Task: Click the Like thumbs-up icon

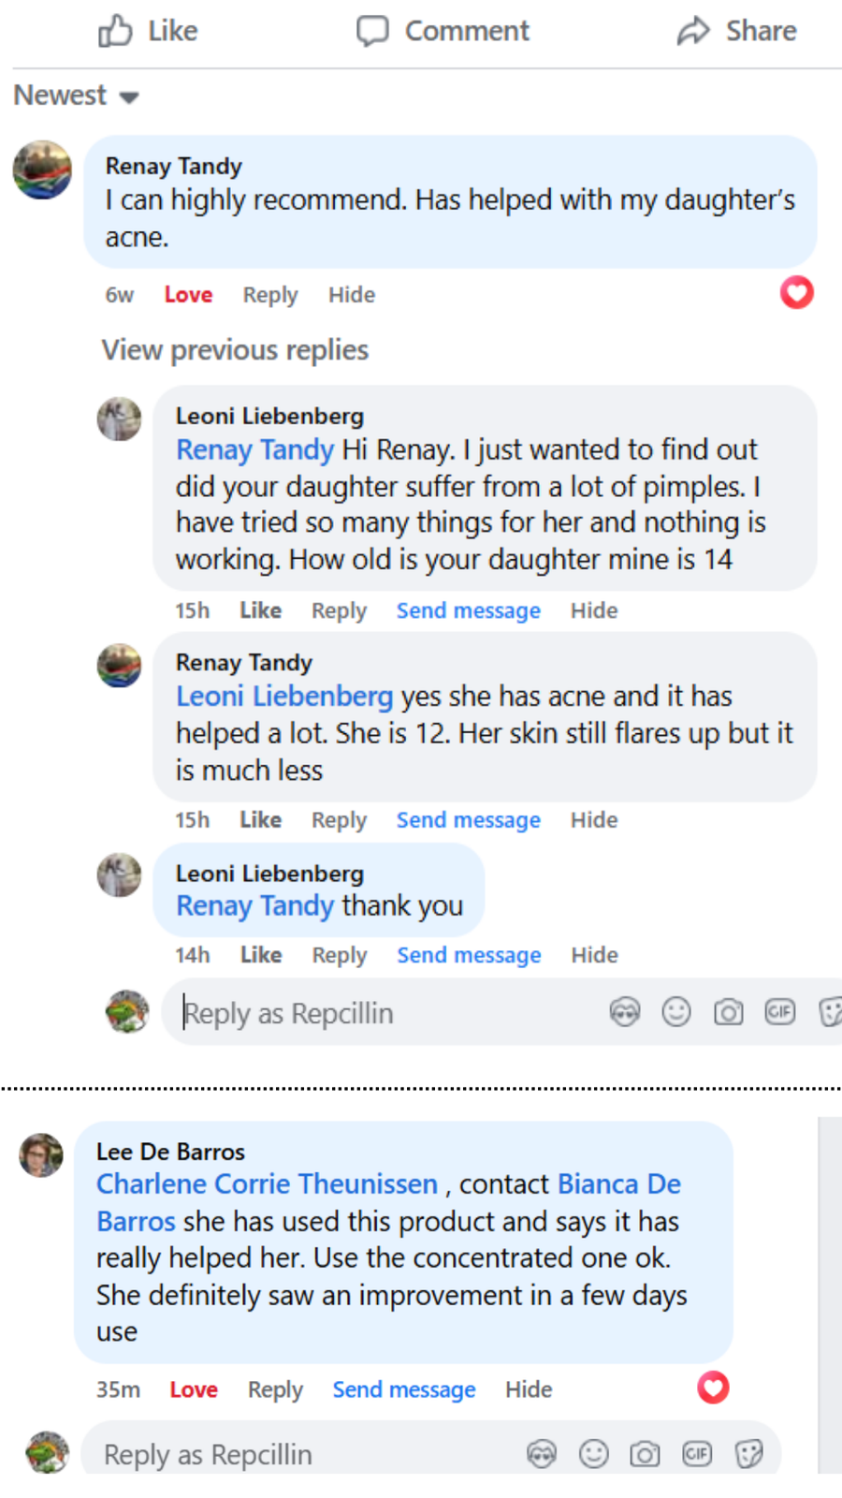Action: click(116, 31)
